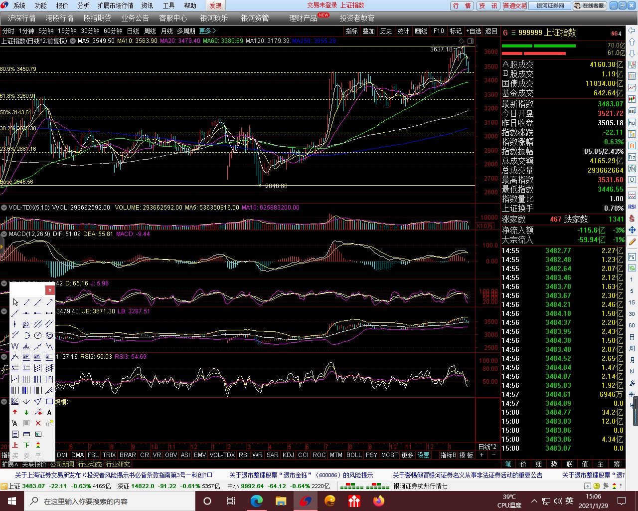Zoom out chart with the − button

493,455
